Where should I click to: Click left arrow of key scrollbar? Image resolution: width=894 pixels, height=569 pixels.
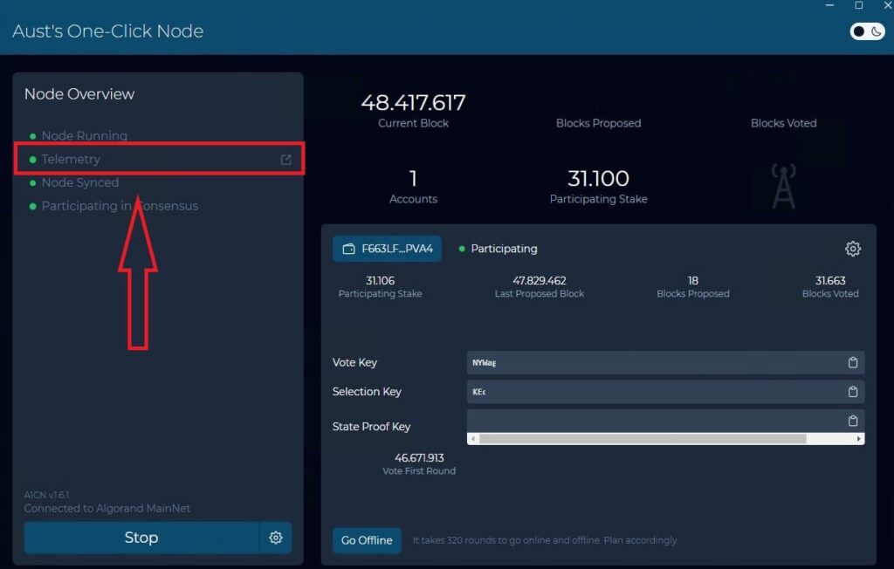[473, 439]
